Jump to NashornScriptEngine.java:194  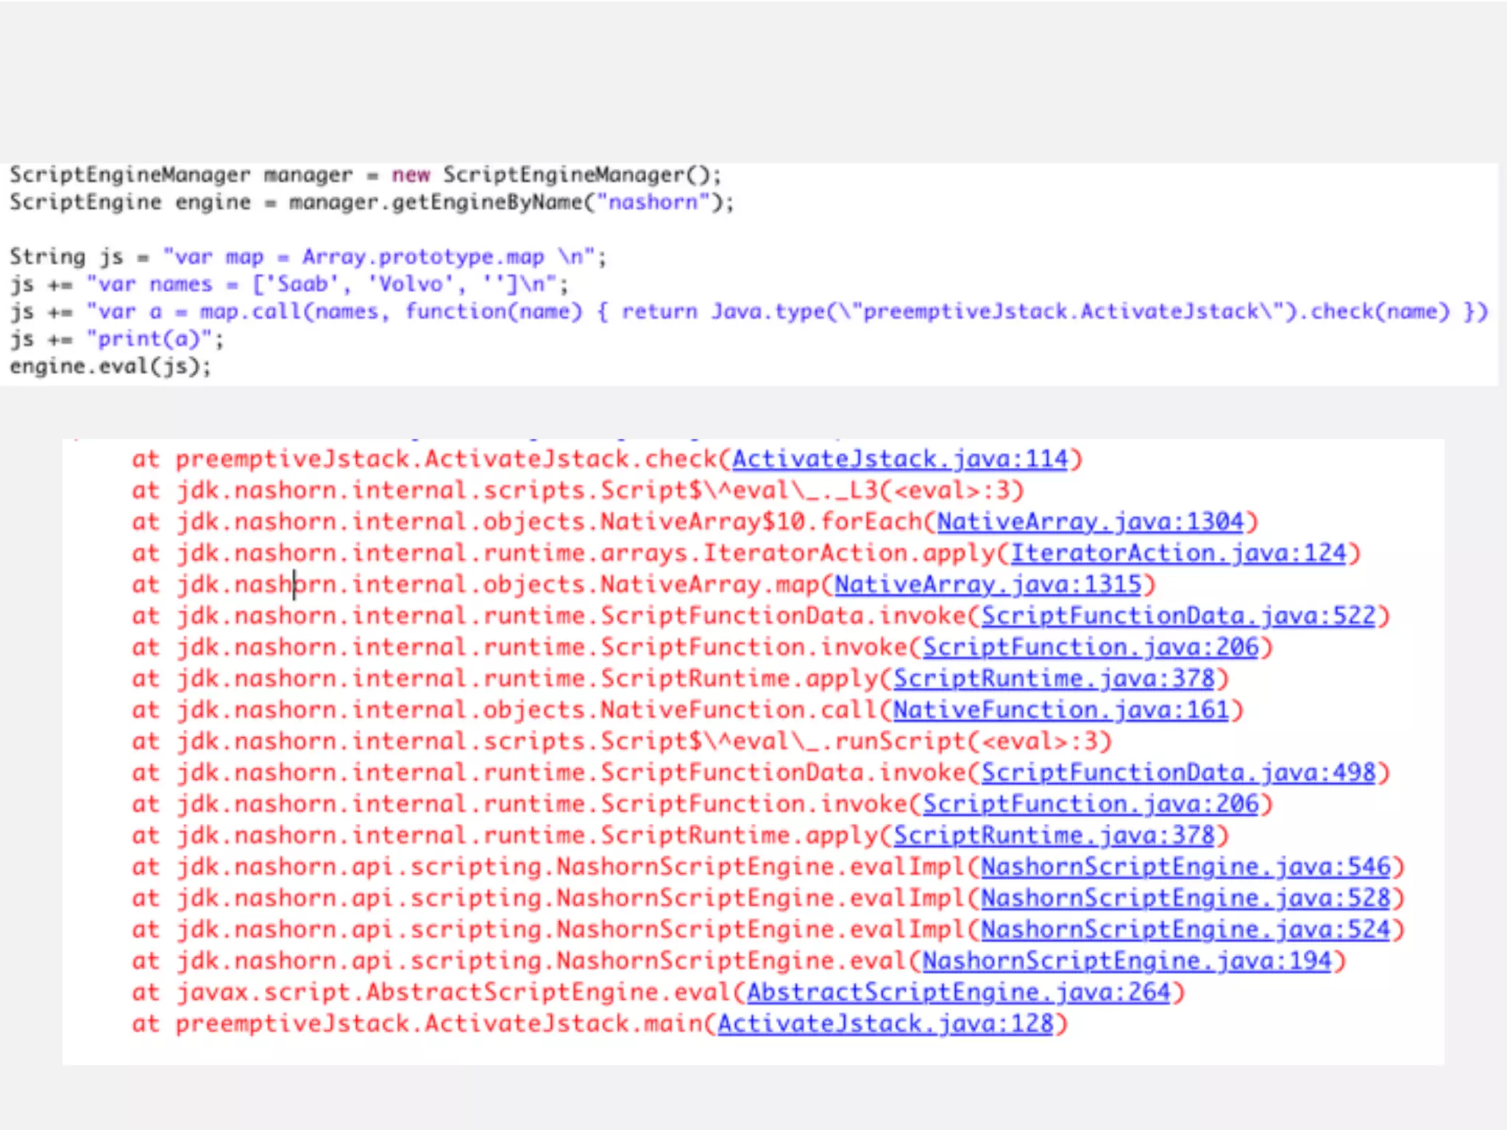coord(1127,962)
